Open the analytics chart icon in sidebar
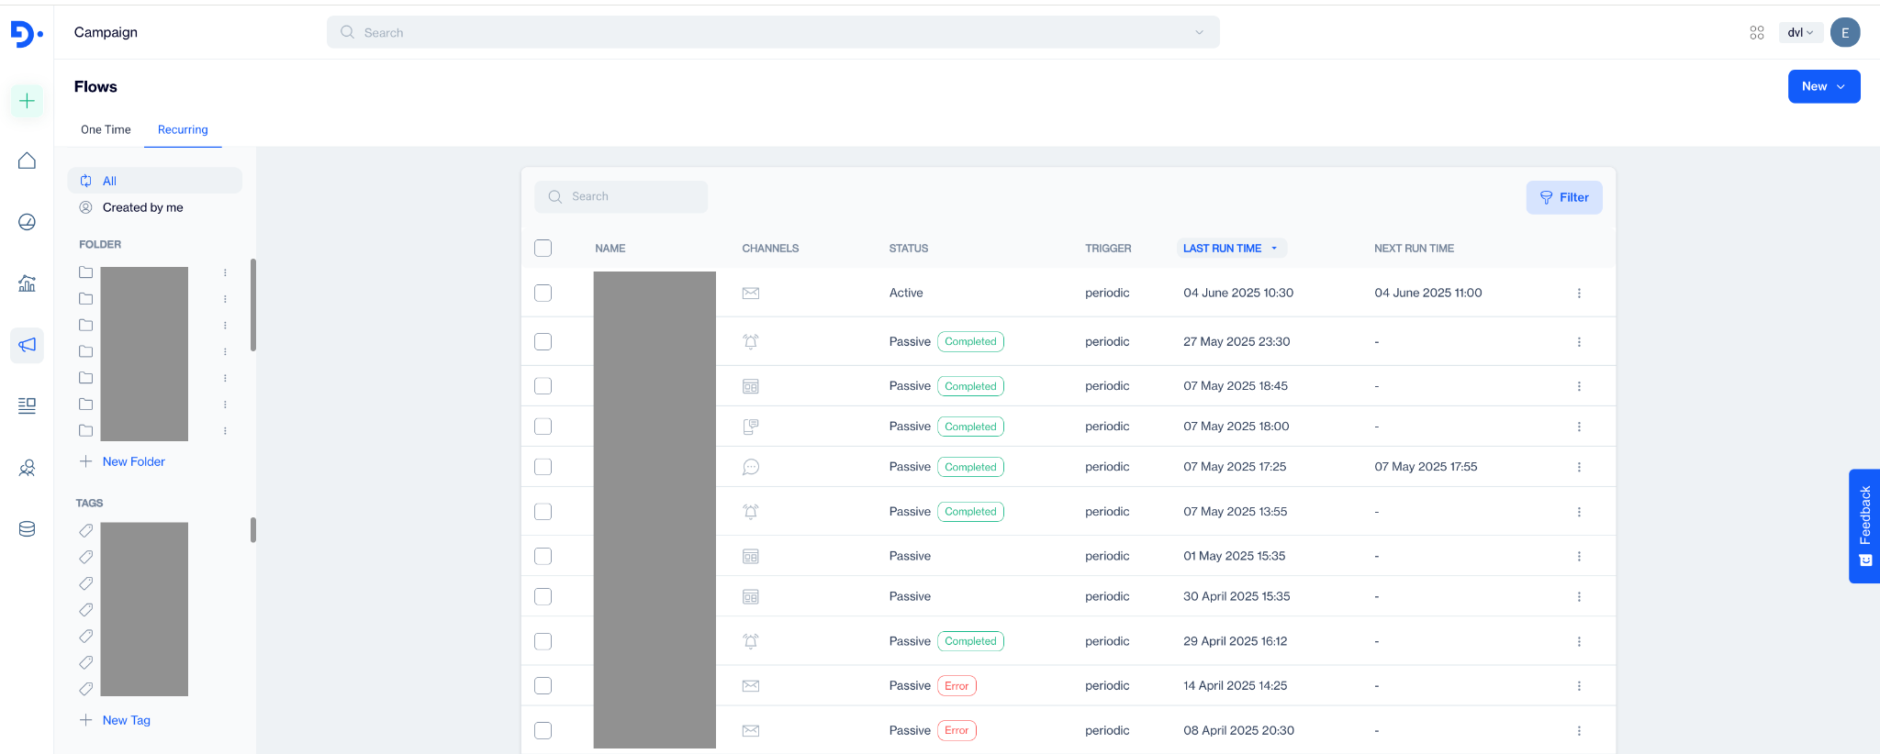 point(28,283)
